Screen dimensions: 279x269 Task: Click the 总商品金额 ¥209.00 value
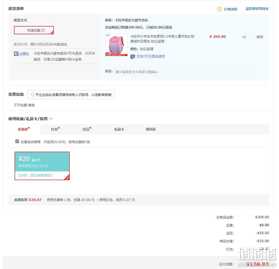tap(262, 217)
